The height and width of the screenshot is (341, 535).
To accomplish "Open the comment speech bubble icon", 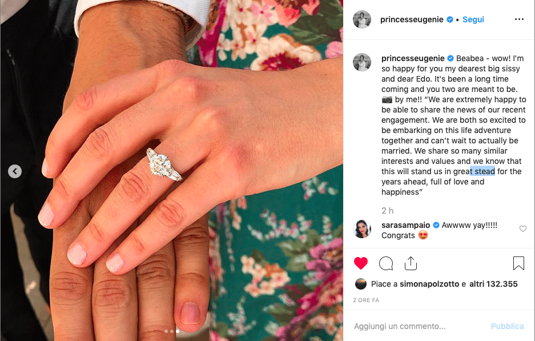I will point(386,263).
